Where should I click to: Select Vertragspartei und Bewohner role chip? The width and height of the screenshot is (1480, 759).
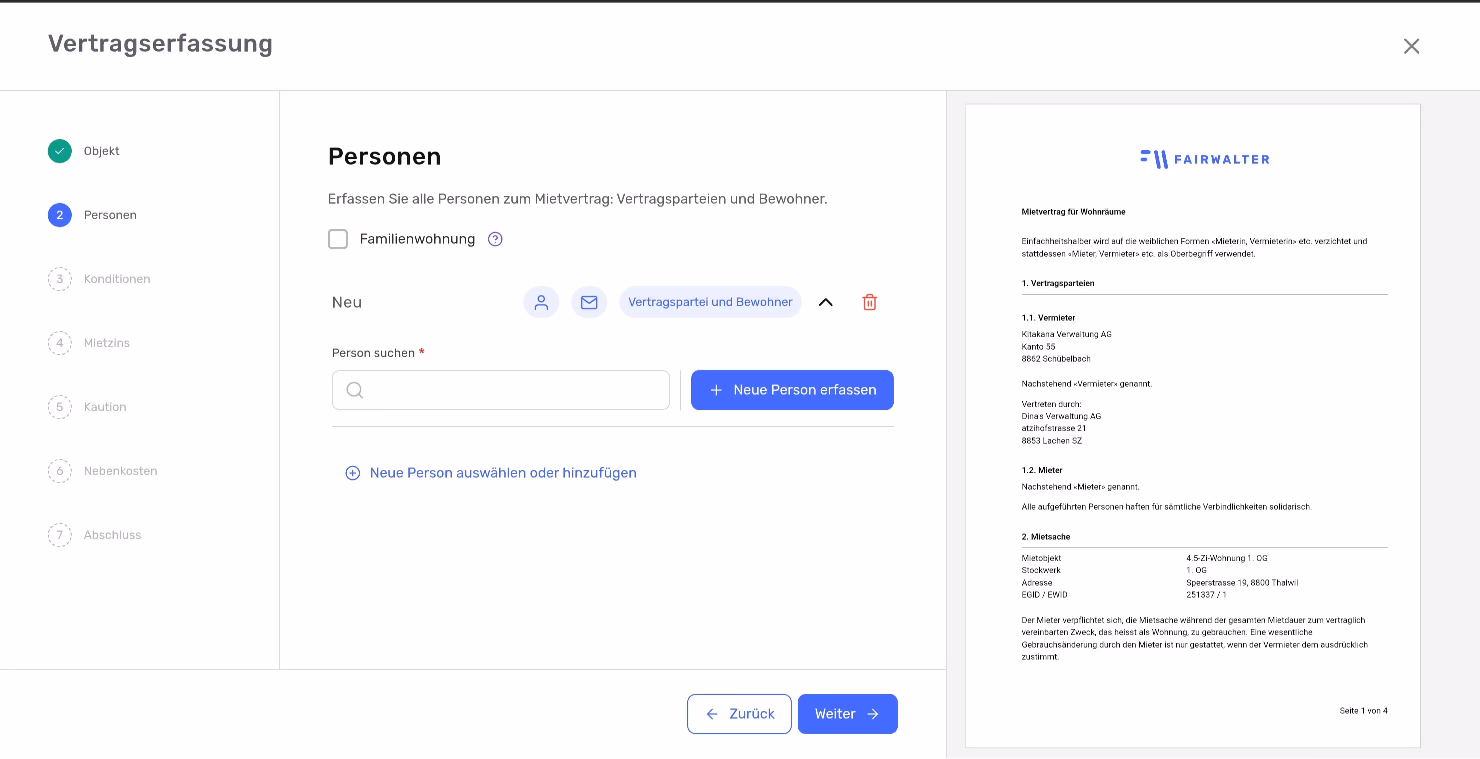coord(710,302)
